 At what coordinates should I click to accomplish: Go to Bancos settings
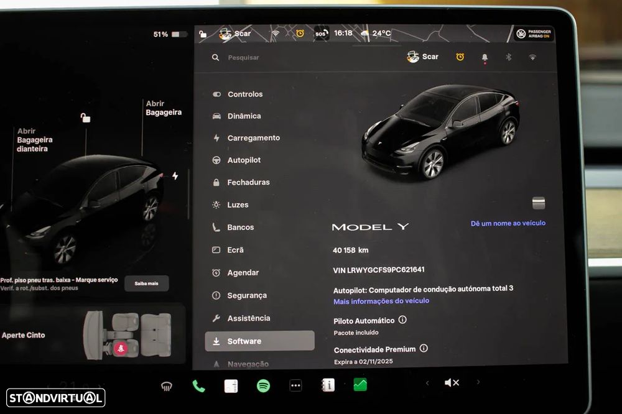click(233, 228)
